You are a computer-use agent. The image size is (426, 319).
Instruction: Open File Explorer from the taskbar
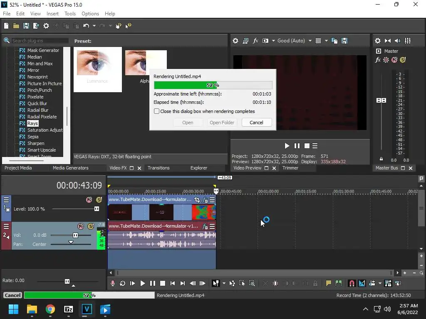click(x=32, y=309)
